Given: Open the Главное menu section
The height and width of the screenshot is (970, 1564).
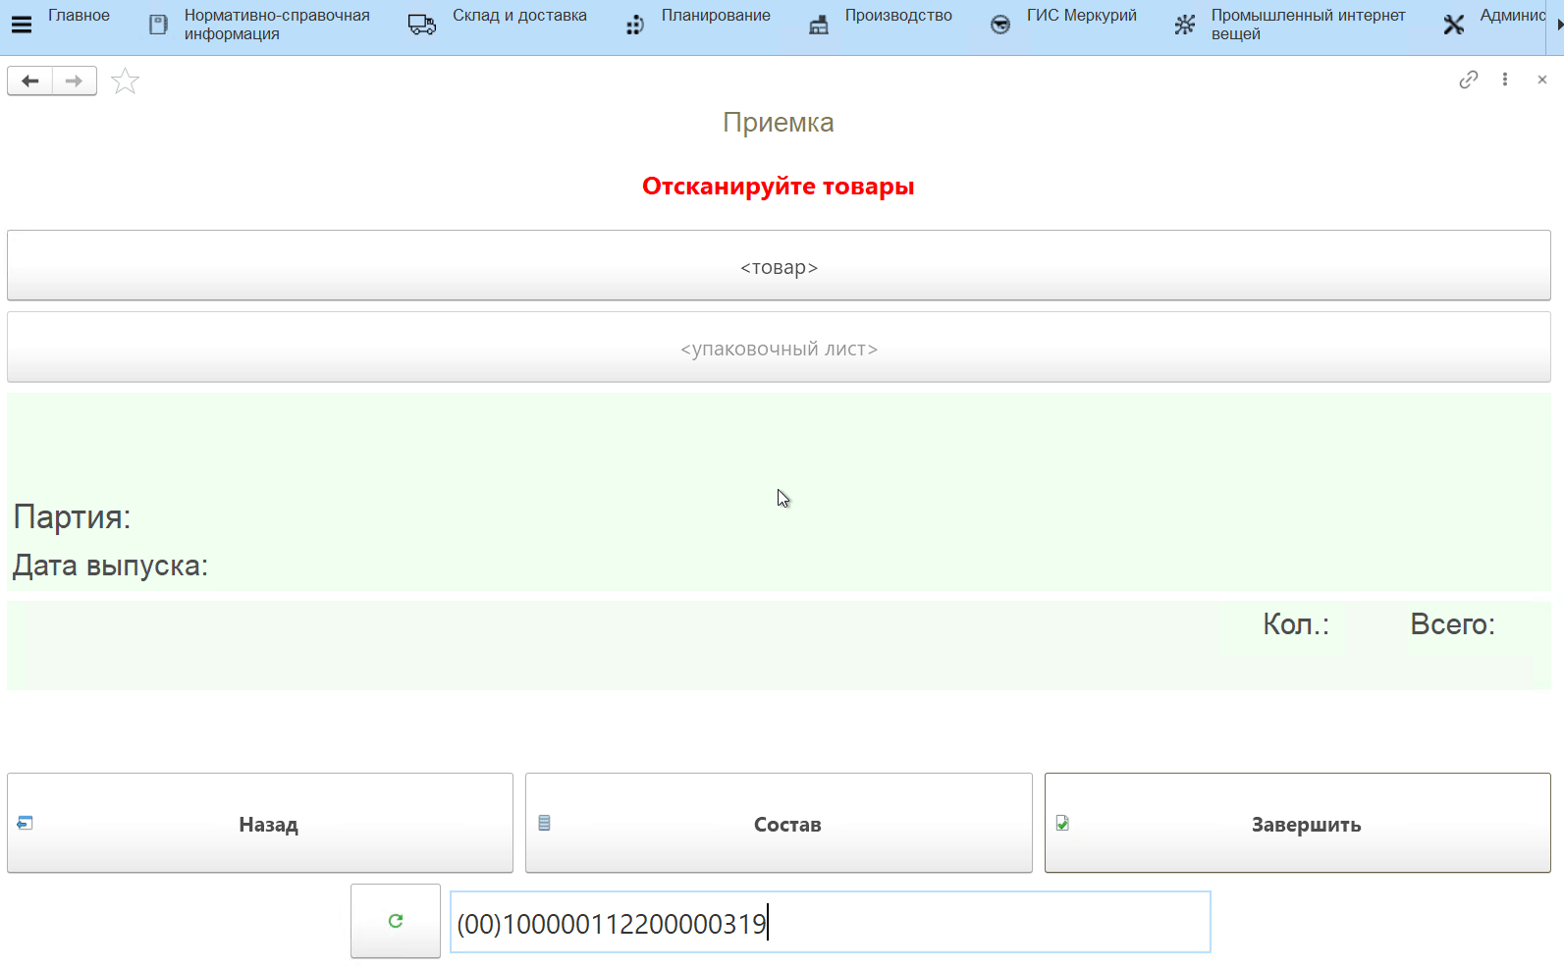Looking at the screenshot, I should pyautogui.click(x=79, y=16).
